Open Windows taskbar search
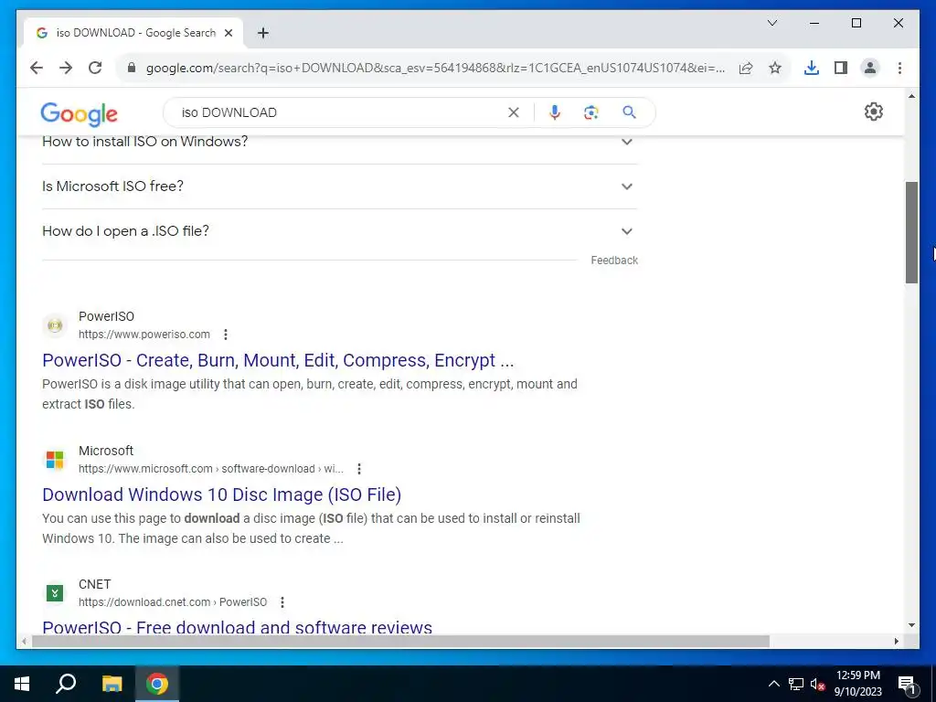 (66, 684)
